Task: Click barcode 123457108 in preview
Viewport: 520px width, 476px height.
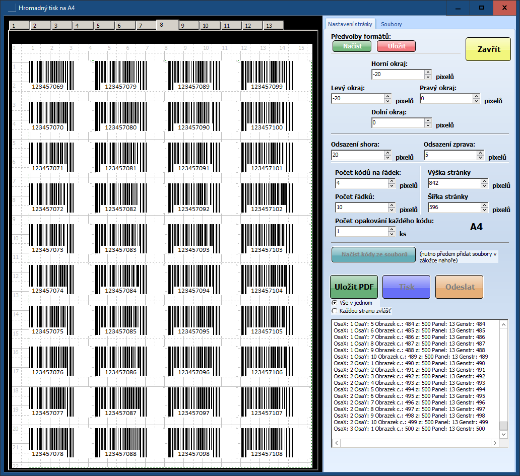Action: [267, 443]
